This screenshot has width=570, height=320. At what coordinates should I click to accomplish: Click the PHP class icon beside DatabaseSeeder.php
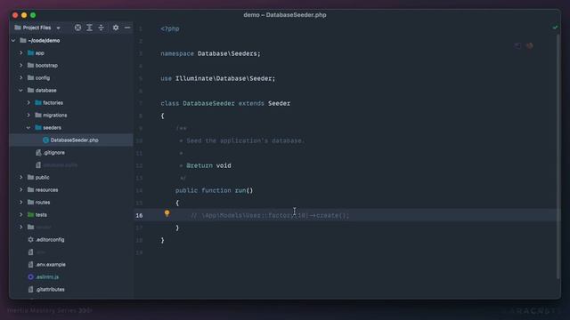[45, 140]
